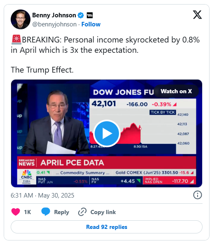
Task: Click the X logo icon
Action: tap(197, 15)
